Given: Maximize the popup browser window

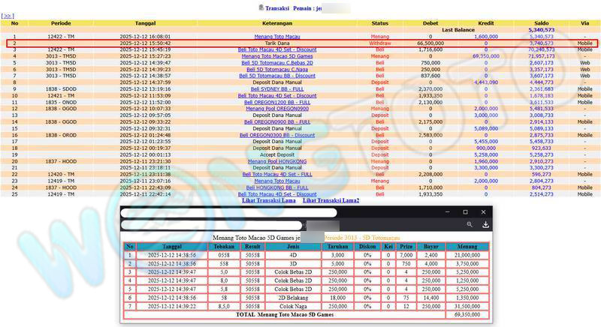Looking at the screenshot, I should (x=465, y=212).
